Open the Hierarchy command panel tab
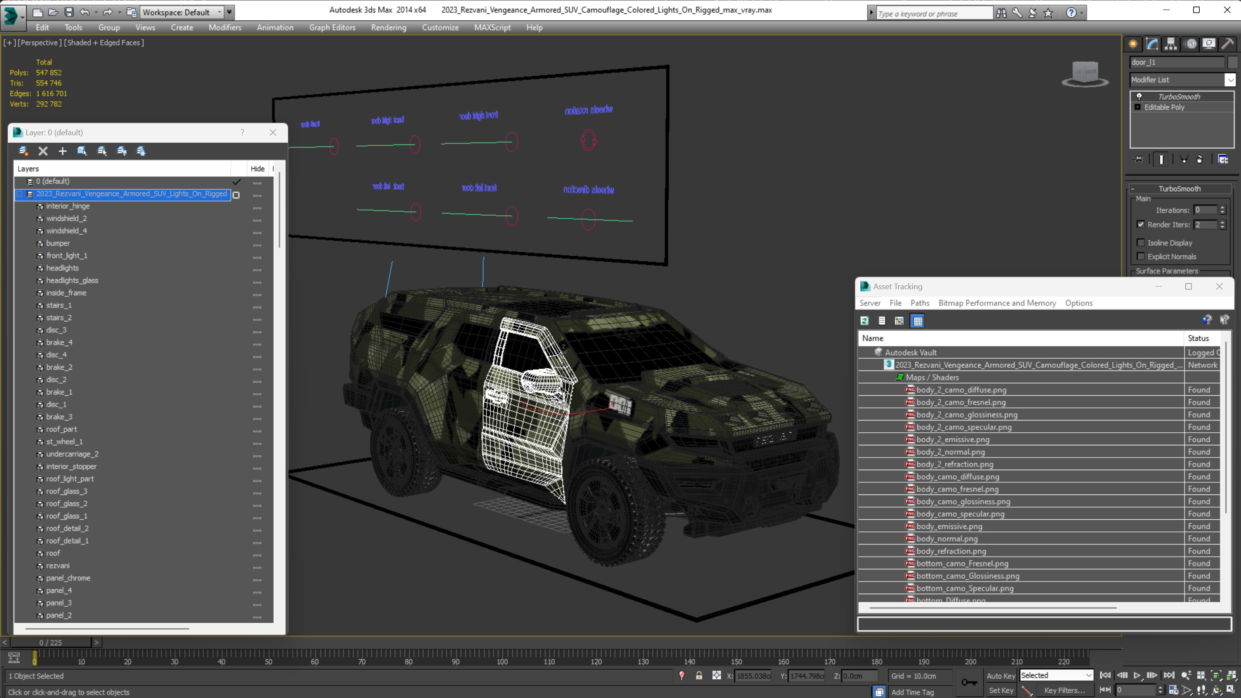Viewport: 1241px width, 698px height. pos(1171,44)
